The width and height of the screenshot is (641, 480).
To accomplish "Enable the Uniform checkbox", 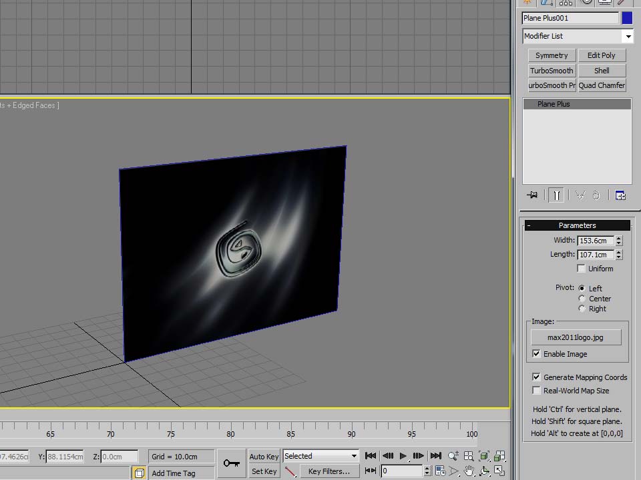I will coord(582,269).
